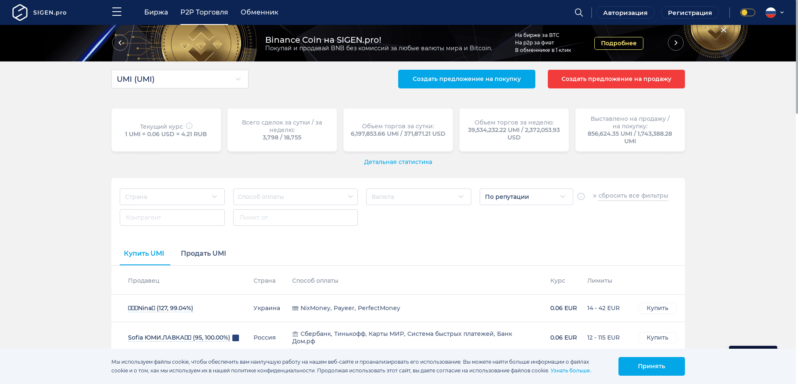Expand the Способ оплаты filter dropdown
Screen dimensions: 798x384
click(x=295, y=197)
